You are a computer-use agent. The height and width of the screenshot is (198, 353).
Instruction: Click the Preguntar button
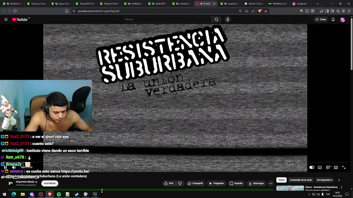coord(216,183)
